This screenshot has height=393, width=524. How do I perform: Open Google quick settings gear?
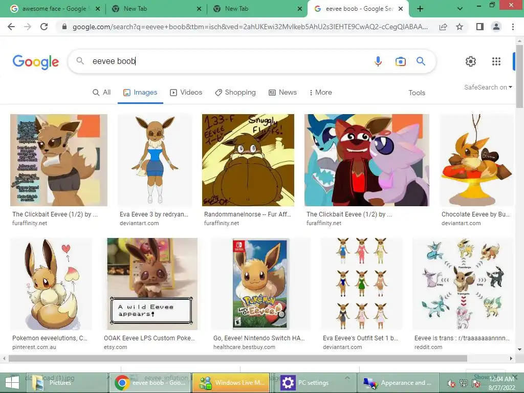coord(471,61)
